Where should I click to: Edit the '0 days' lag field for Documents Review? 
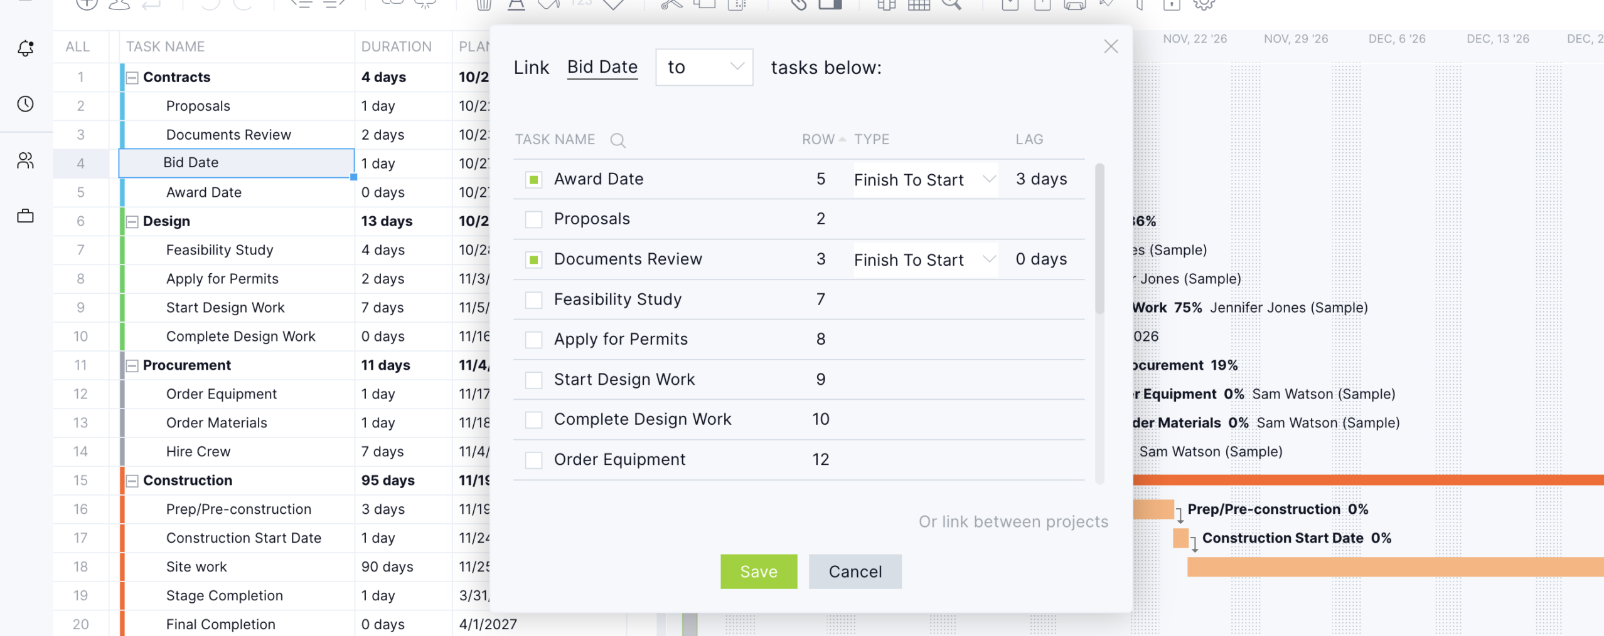pos(1042,259)
